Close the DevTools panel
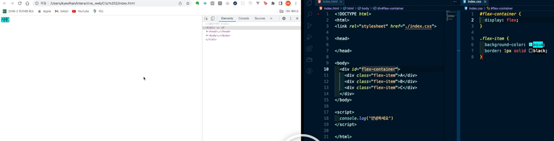Viewport: 554px width, 141px height. 297,18
